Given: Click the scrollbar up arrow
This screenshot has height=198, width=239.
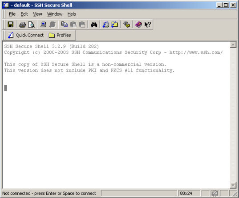Looking at the screenshot, I should click(x=233, y=45).
